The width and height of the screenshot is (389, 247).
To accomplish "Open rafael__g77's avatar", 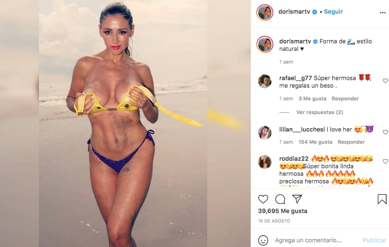I will (265, 81).
